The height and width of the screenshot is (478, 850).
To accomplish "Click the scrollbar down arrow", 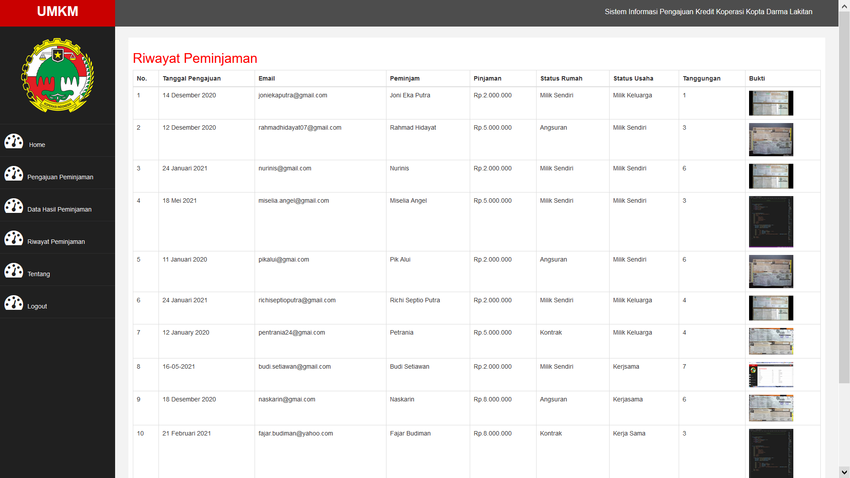I will tap(844, 472).
